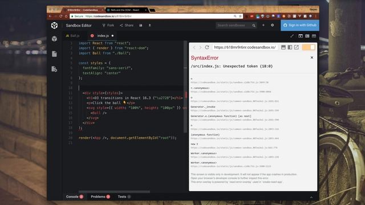Open a new Chrome tab

point(152,10)
